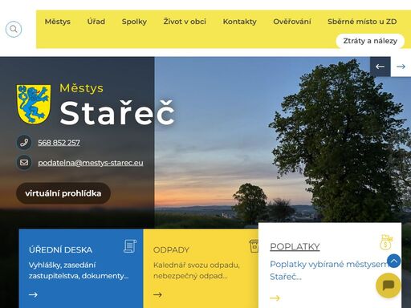
Task: Click the Úřední deska scroll document icon
Action: coord(130,246)
